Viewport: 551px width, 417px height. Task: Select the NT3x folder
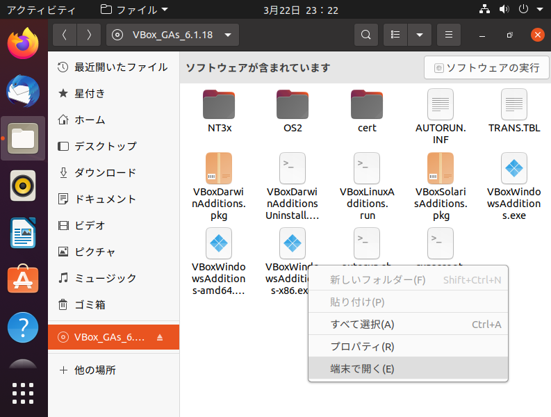point(219,111)
